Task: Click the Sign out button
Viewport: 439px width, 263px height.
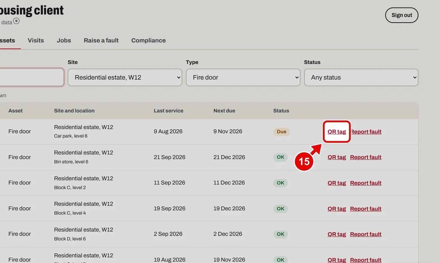Action: (402, 15)
